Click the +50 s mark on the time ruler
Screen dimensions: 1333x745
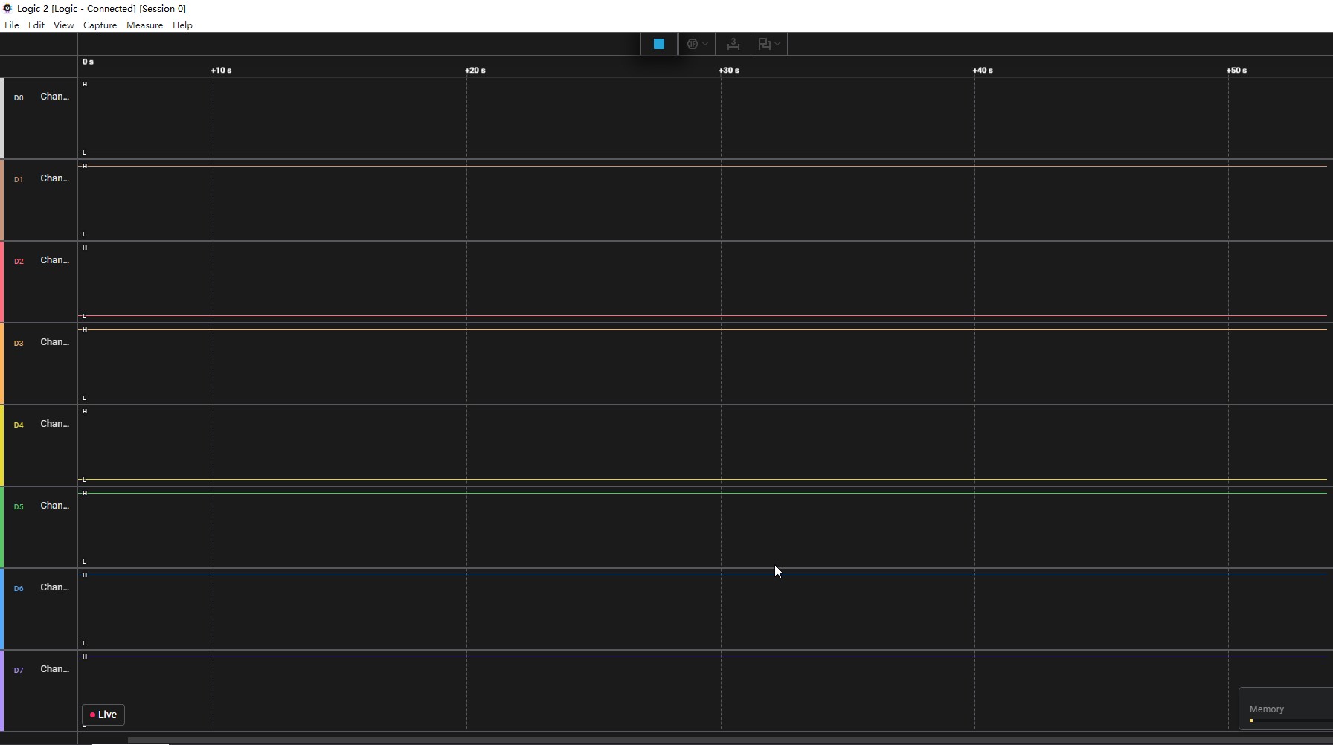point(1236,71)
